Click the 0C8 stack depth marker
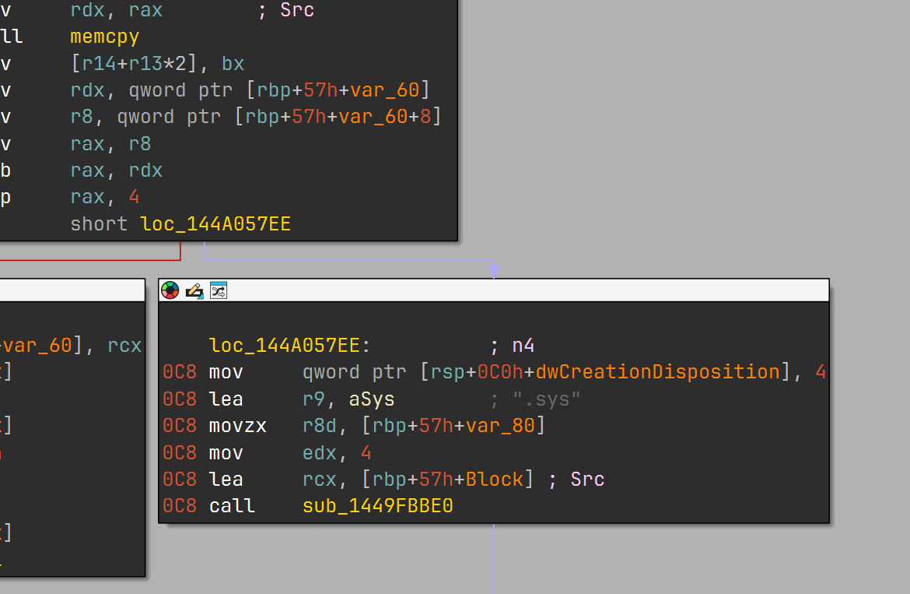Viewport: 910px width, 594px height. [179, 371]
